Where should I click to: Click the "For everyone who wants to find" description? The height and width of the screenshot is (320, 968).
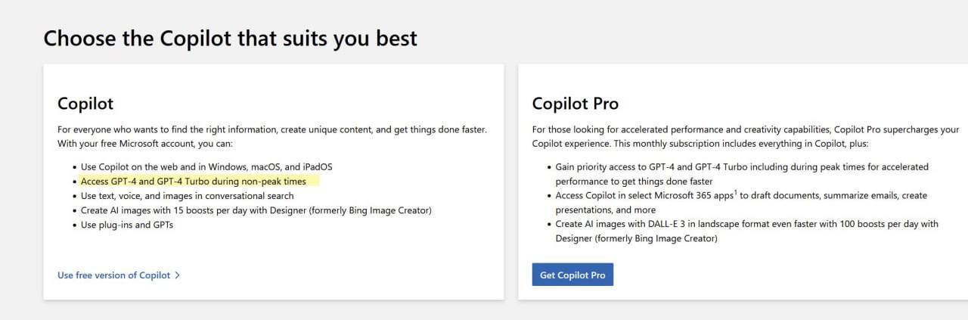tap(272, 129)
